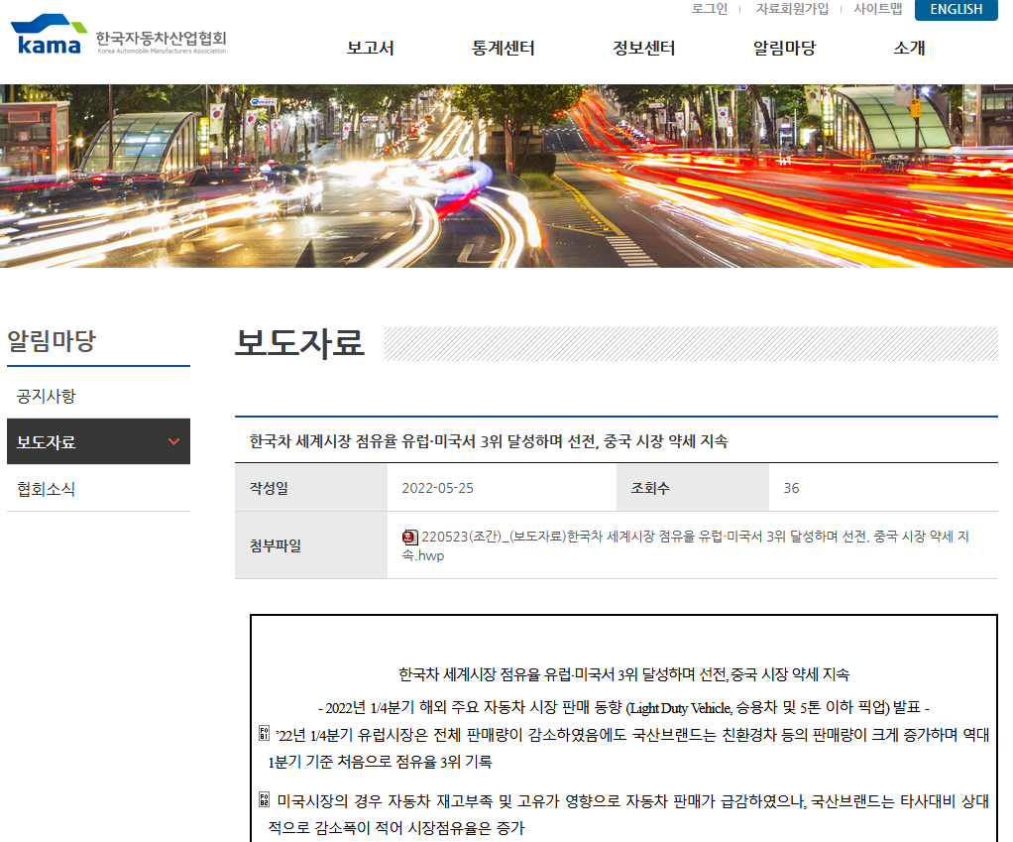Click the 로그인 link

click(709, 9)
